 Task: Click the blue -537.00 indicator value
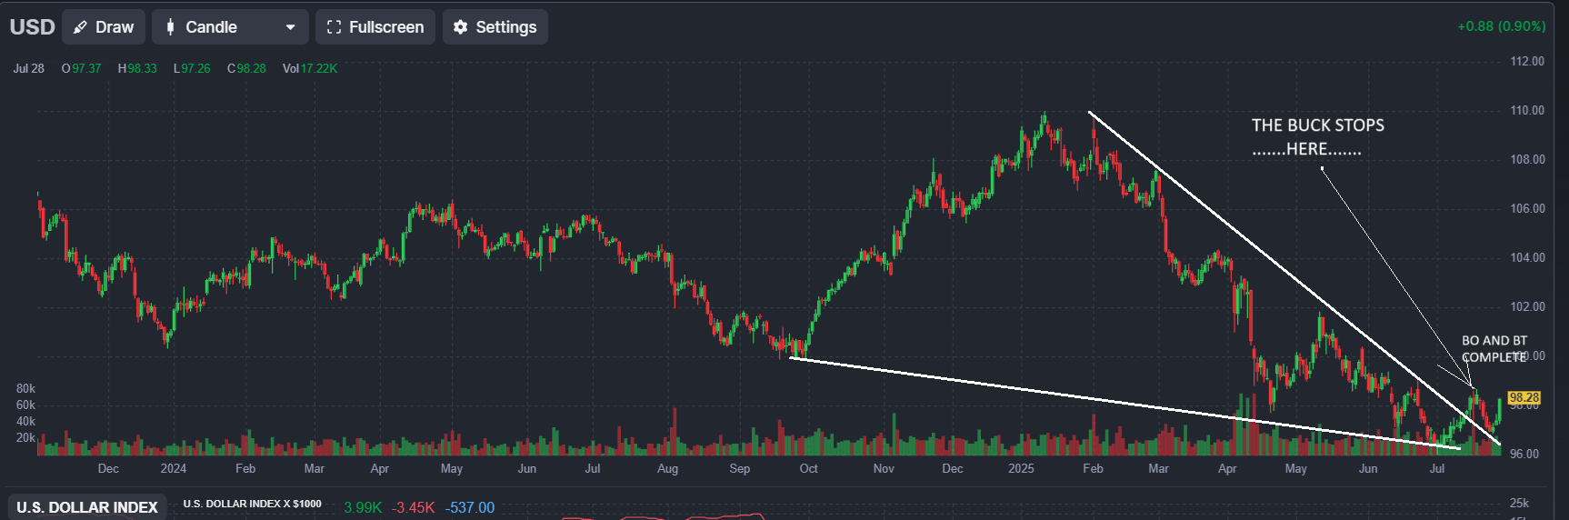click(470, 507)
